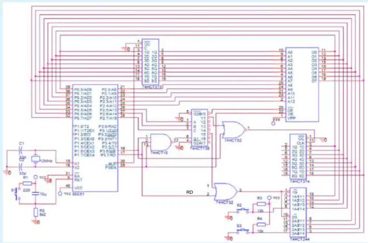Image resolution: width=368 pixels, height=243 pixels.
Task: Click ground symbol at 74HCT373 OC pin
Action: [126, 49]
